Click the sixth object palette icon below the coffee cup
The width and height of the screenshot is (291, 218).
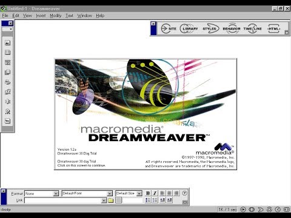pyautogui.click(x=7, y=92)
